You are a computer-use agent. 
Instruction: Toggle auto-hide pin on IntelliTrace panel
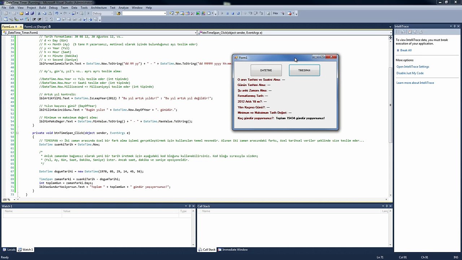tap(454, 26)
